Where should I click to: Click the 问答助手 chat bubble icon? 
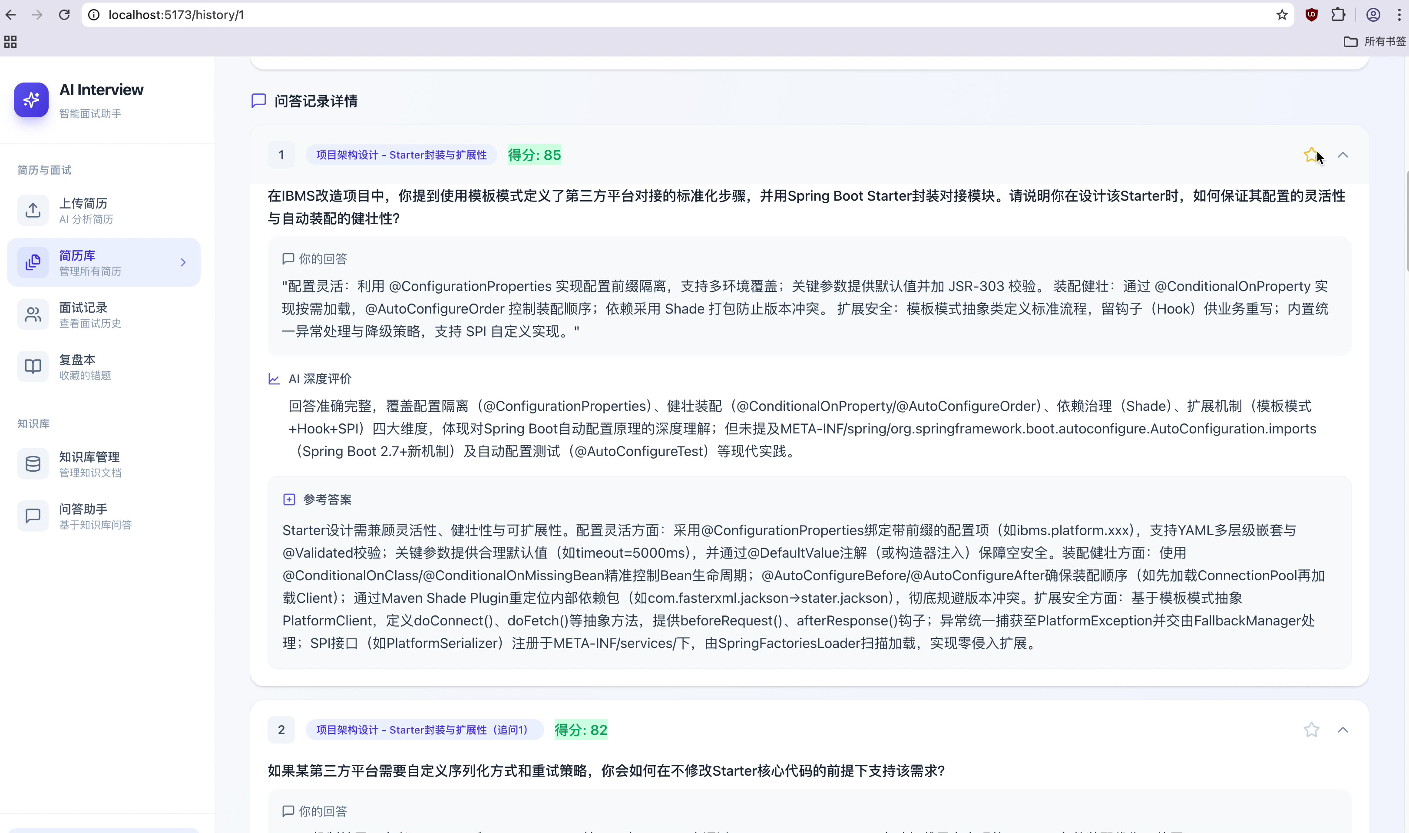coord(33,516)
